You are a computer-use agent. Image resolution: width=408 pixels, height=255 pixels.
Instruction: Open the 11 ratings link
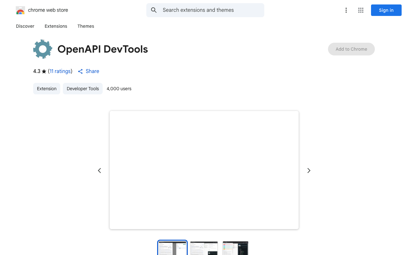[60, 71]
